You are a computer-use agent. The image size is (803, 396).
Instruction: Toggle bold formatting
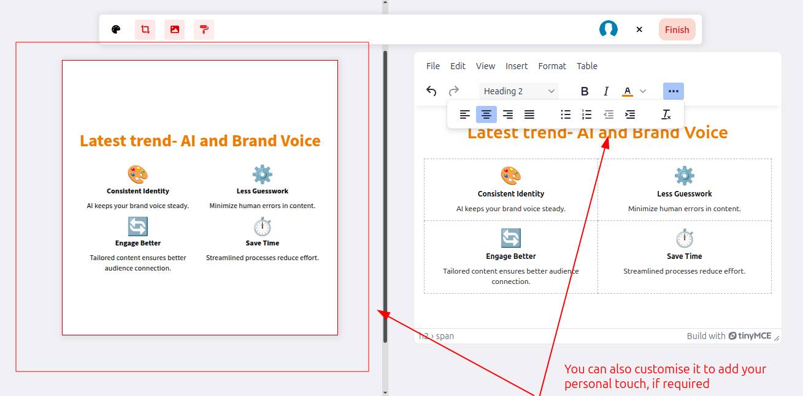pos(585,91)
